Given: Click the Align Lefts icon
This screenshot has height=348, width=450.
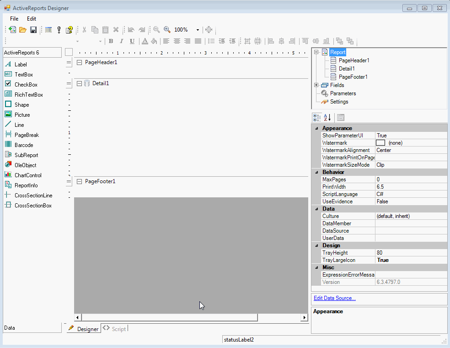Looking at the screenshot, I should 271,41.
